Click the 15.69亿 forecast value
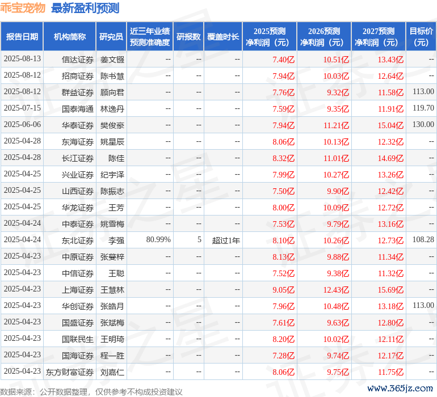437x397 pixels. pos(390,290)
